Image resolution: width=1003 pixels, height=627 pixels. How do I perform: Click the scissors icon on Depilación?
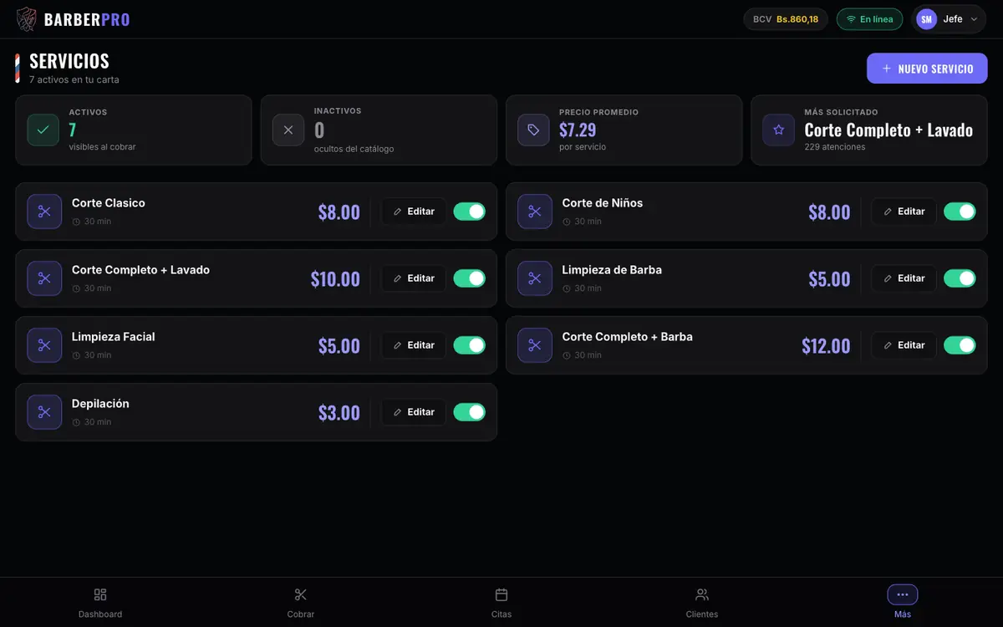click(x=44, y=412)
